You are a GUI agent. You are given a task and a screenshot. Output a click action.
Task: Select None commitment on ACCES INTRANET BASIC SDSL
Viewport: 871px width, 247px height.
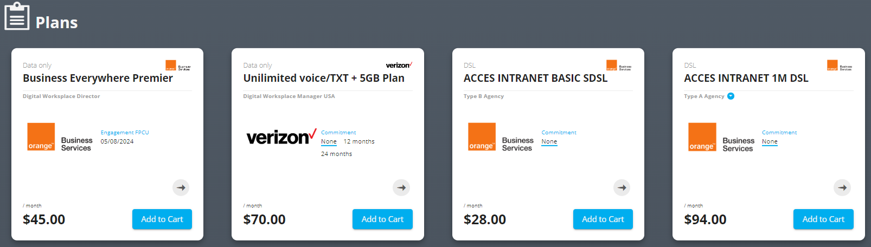pos(549,141)
